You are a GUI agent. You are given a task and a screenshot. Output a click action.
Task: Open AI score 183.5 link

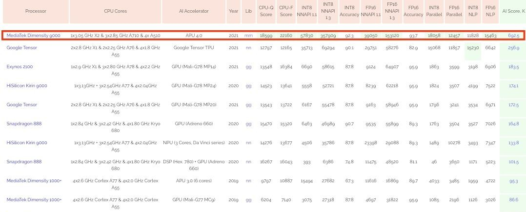coord(514,67)
